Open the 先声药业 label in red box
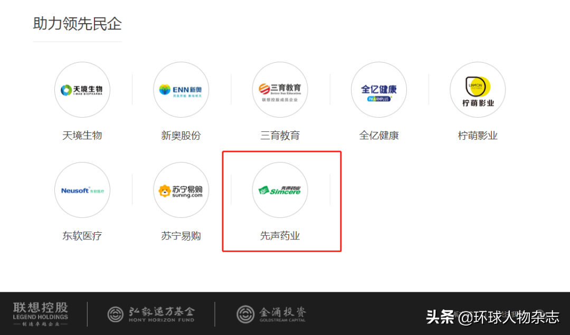The width and height of the screenshot is (570, 335). coord(280,236)
